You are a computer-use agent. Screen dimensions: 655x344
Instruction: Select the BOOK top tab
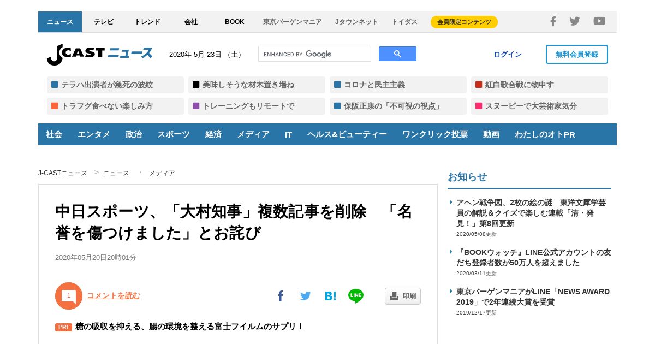235,22
